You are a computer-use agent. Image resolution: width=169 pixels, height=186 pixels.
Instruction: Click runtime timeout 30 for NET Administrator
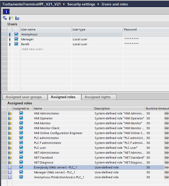coord(148,153)
